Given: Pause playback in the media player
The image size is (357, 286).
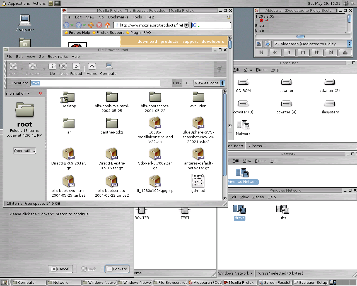Looking at the screenshot, I should coord(289,52).
